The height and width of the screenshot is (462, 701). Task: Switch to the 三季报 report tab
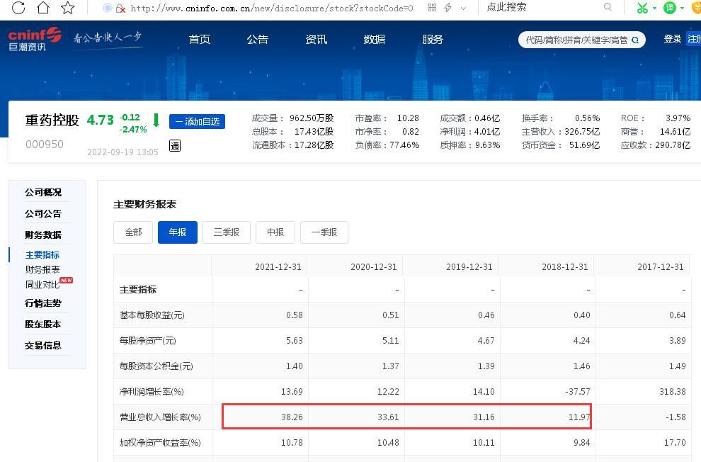tap(226, 232)
